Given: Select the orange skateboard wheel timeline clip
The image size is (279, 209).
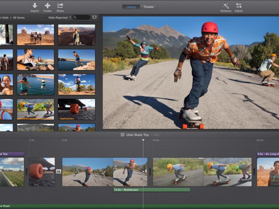Looking at the screenshot, I should (x=42, y=172).
